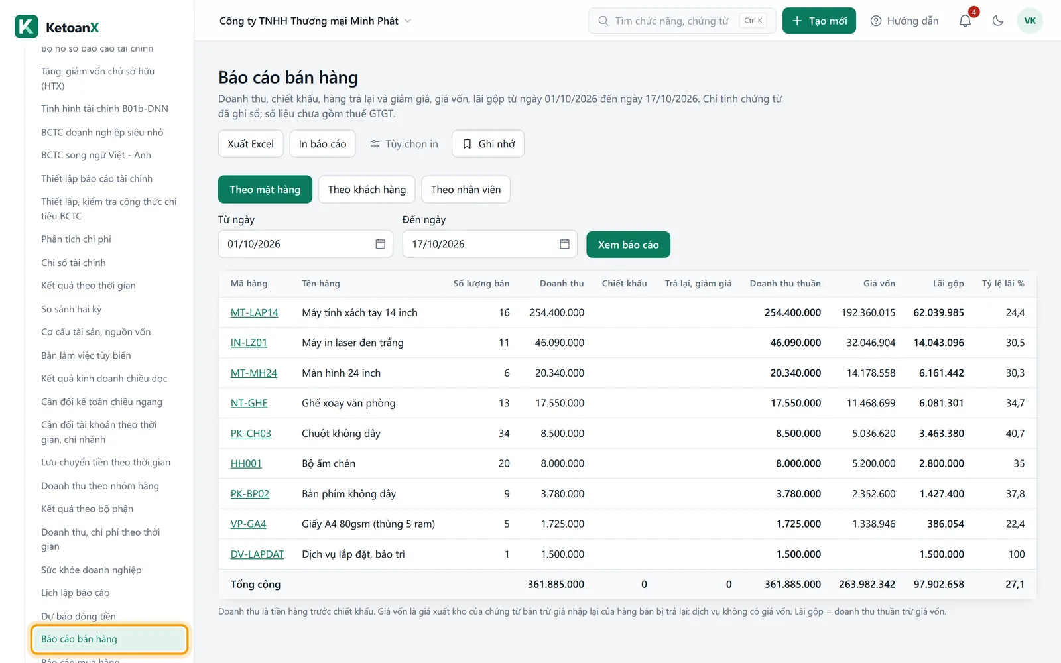Switch to Theo nhân viên tab
Screen dimensions: 1061x663
click(466, 190)
